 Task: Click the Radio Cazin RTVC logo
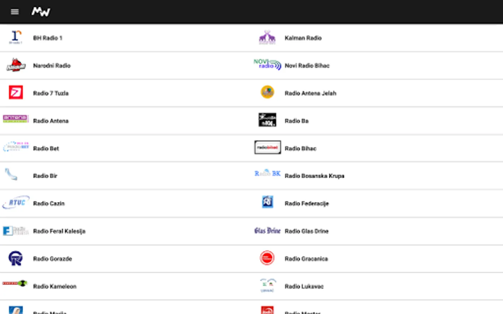[16, 202]
